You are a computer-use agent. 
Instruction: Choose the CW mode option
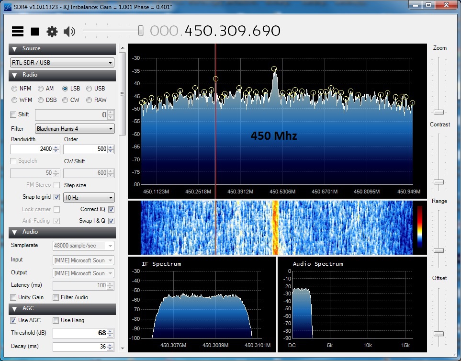[64, 100]
